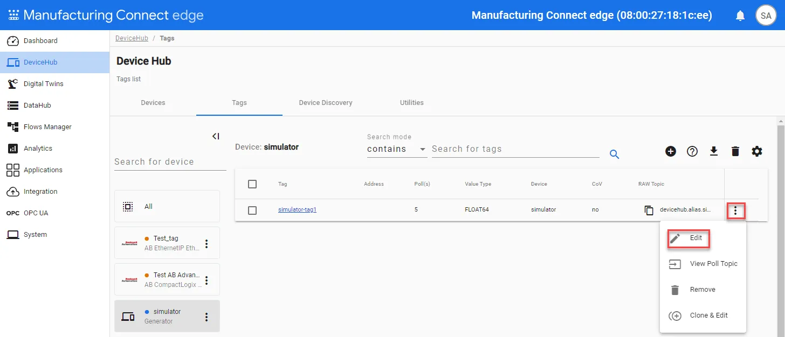The image size is (785, 337).
Task: Open the app grid menu icon
Action: coord(13,15)
